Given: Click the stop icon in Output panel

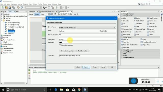Looking at the screenshot, I should click(30, 76).
